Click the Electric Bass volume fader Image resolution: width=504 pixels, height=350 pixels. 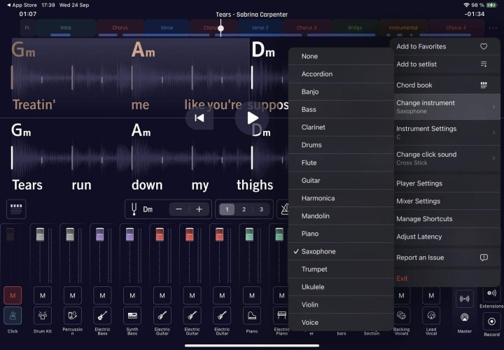[99, 234]
